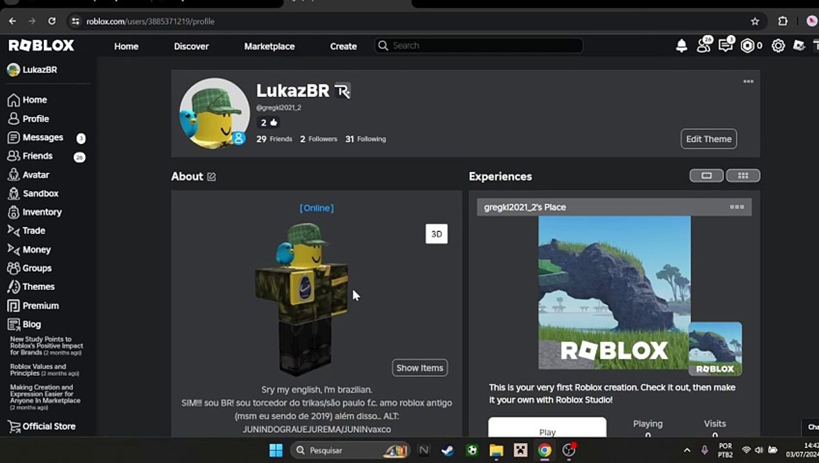Open Avatar in the left sidebar

pos(28,175)
